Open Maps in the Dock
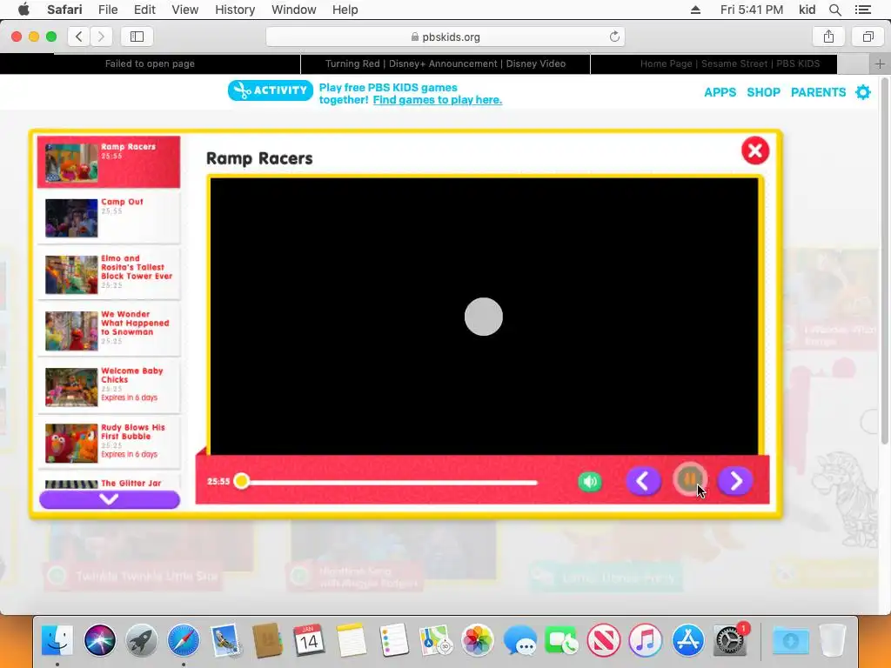This screenshot has height=668, width=891. click(x=435, y=640)
